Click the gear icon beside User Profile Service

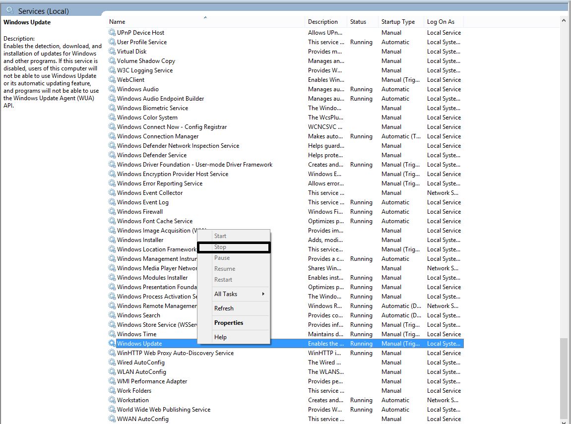[112, 42]
